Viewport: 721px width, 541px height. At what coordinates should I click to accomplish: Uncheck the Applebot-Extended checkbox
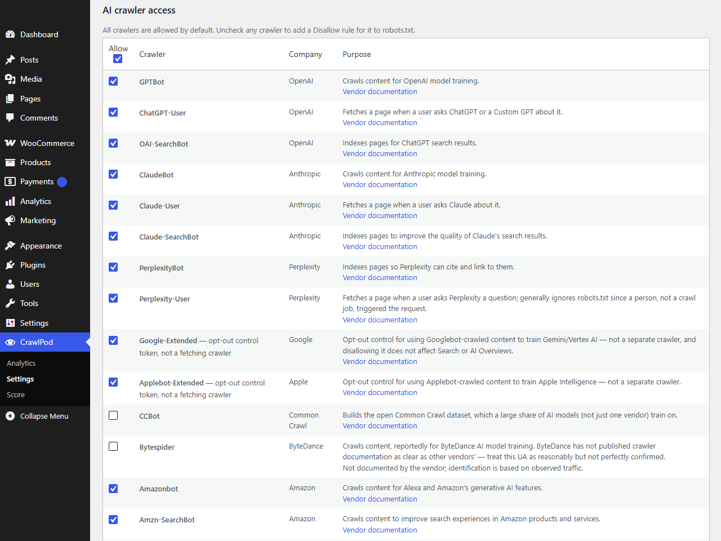pos(113,382)
